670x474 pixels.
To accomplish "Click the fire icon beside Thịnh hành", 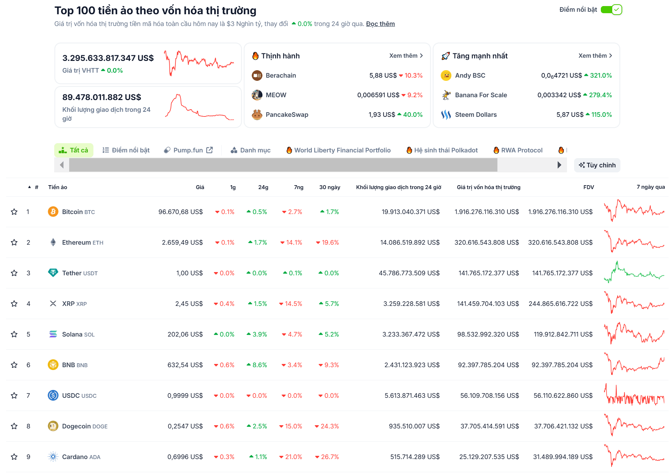I will 255,56.
